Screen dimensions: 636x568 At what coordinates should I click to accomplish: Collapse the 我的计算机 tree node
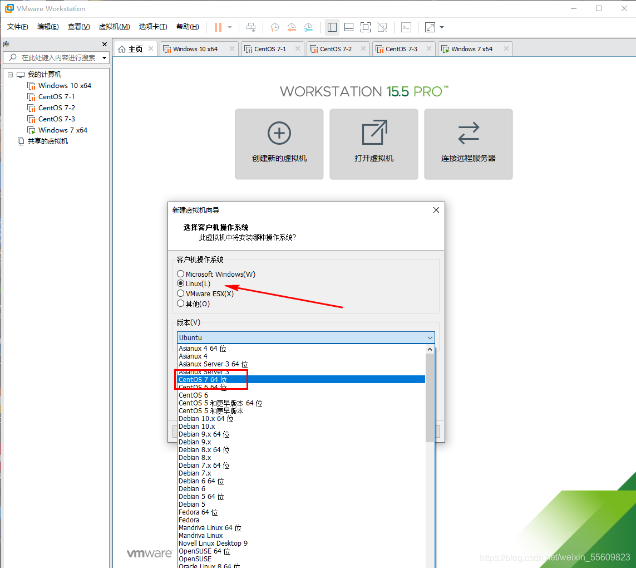(x=11, y=75)
